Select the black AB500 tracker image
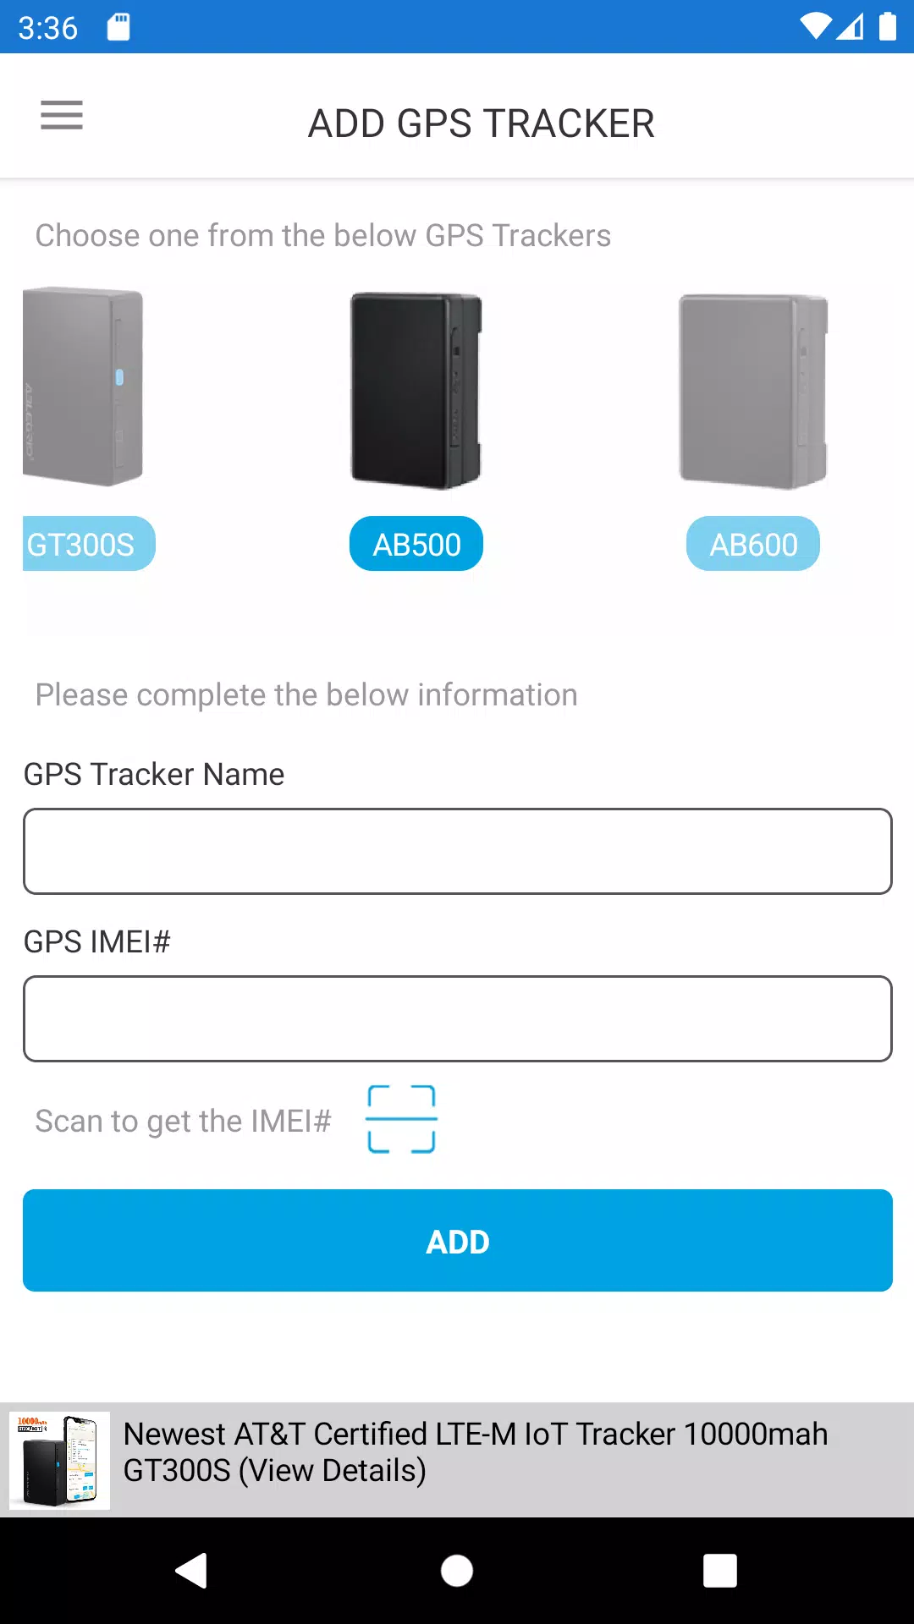The width and height of the screenshot is (914, 1624). click(x=416, y=391)
